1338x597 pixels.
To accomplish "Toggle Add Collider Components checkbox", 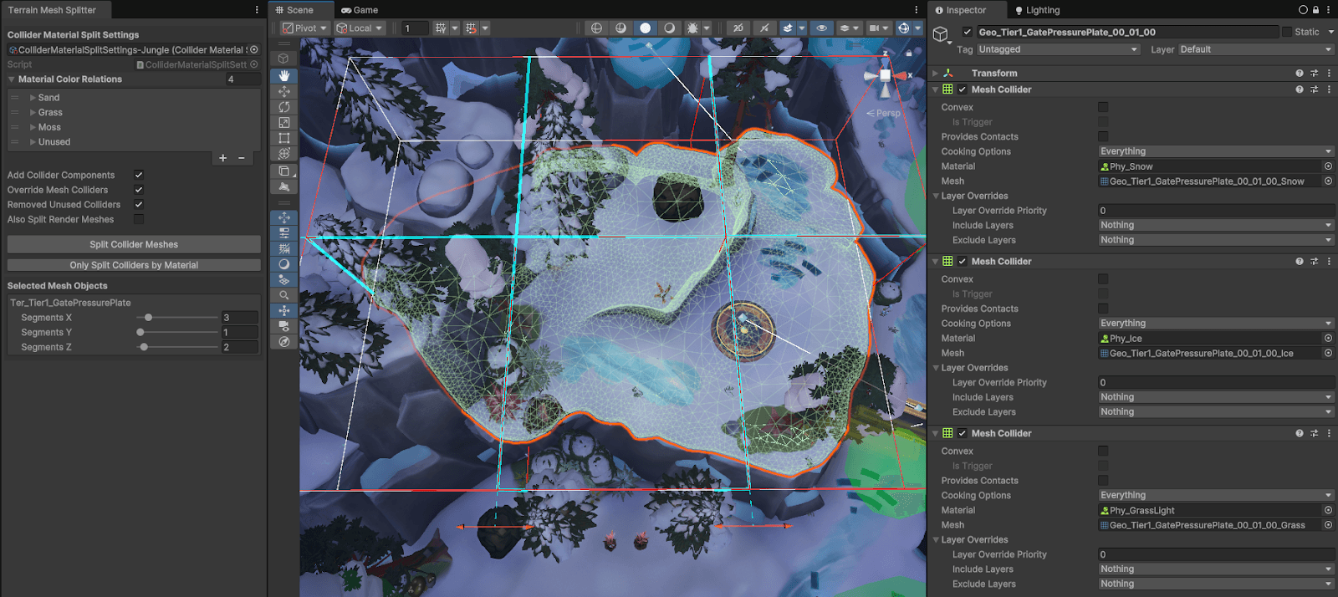I will 139,176.
